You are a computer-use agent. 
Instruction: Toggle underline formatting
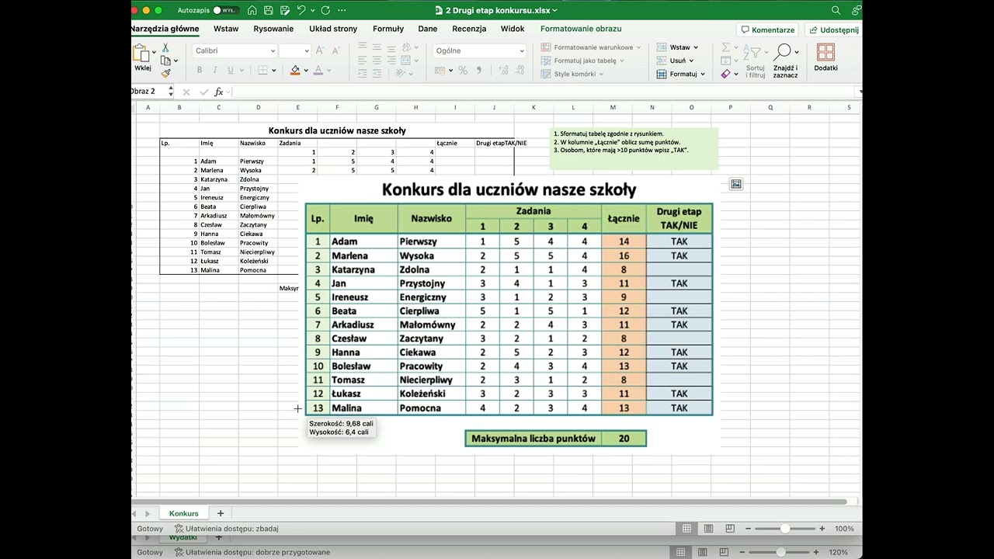coord(231,70)
